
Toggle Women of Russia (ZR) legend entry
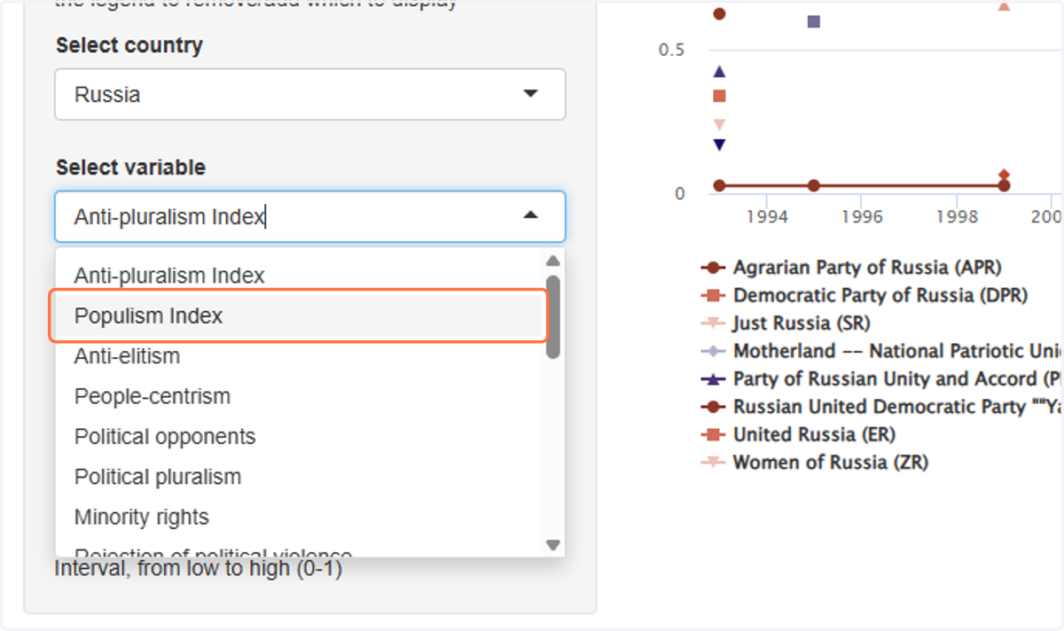point(814,462)
